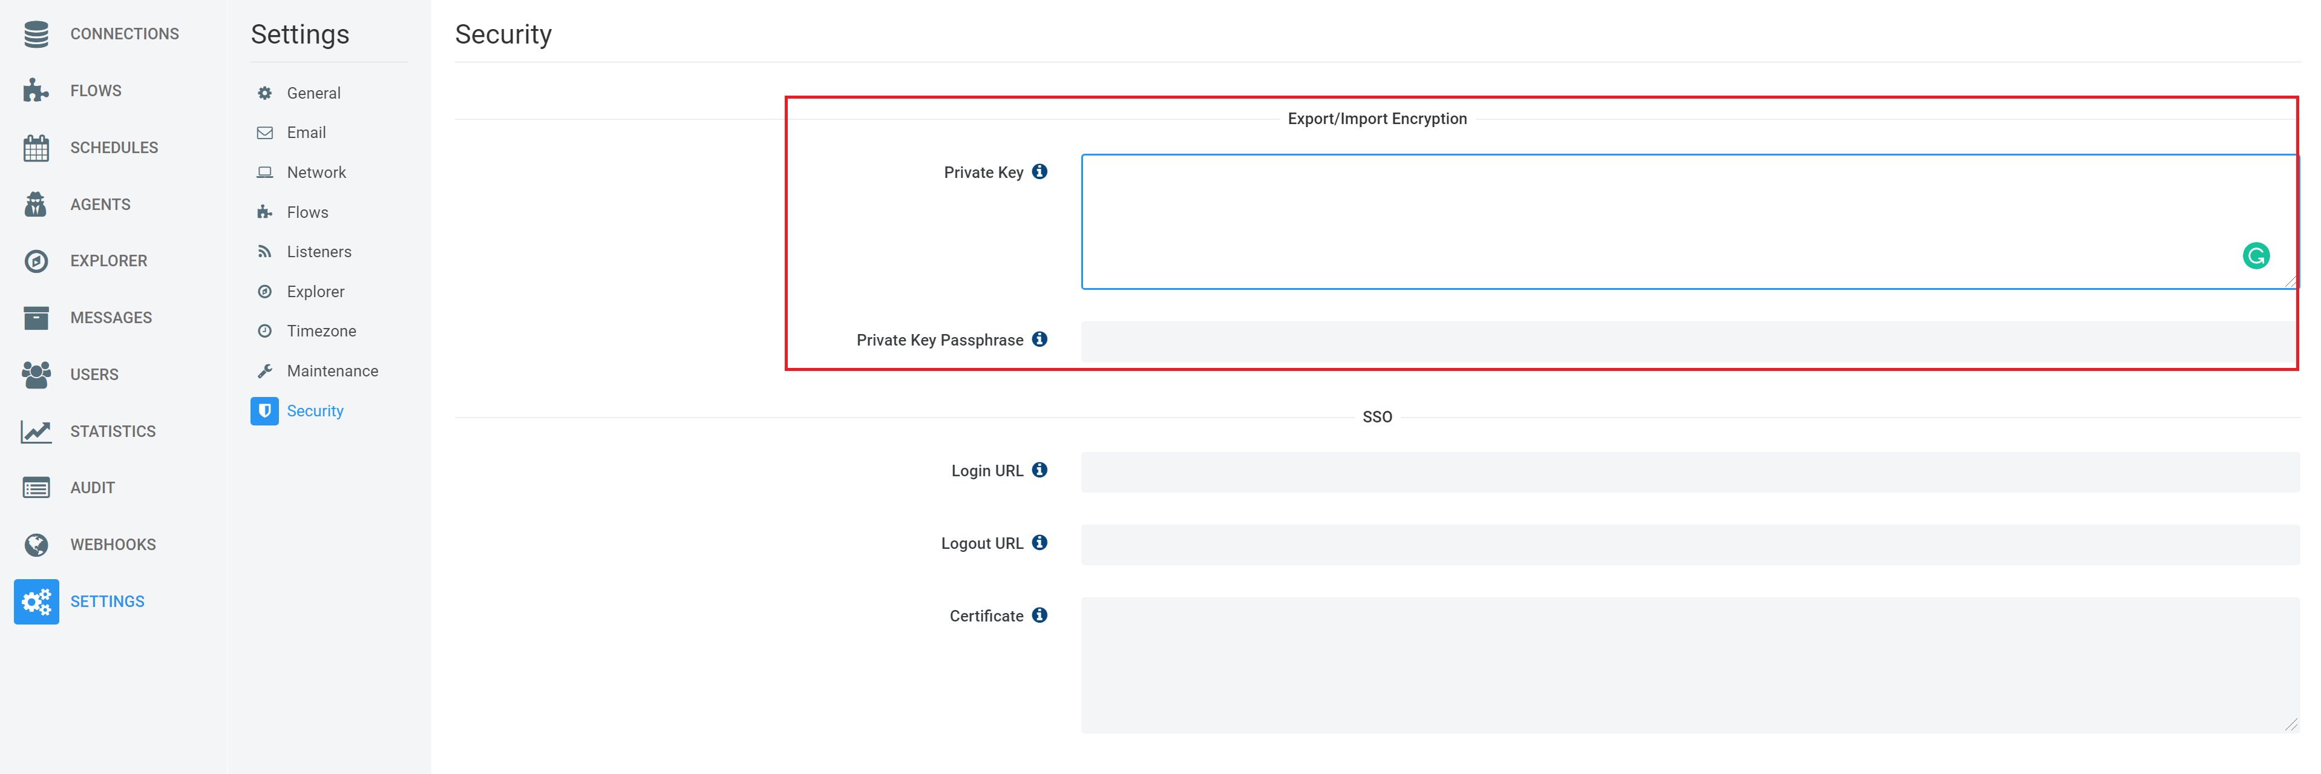2321x774 pixels.
Task: Open Schedules via the calendar icon
Action: 36,148
